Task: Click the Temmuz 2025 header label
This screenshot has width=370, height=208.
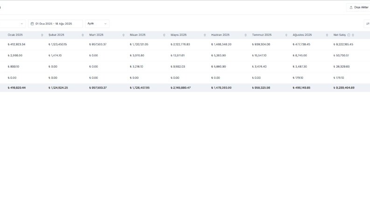Action: pyautogui.click(x=262, y=35)
